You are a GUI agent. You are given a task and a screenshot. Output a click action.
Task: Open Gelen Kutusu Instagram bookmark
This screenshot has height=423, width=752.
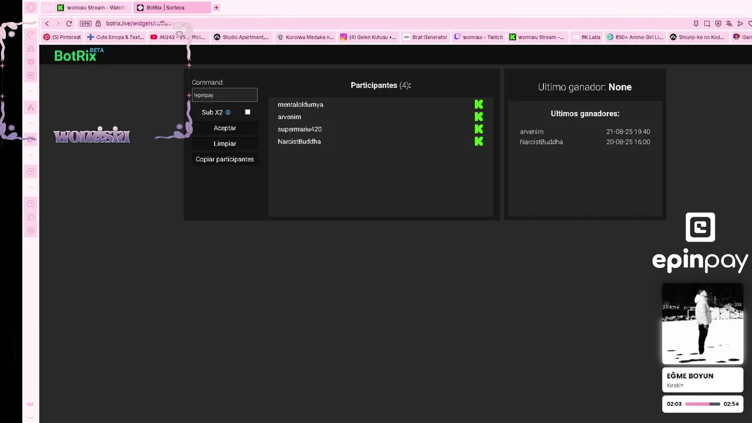(368, 37)
